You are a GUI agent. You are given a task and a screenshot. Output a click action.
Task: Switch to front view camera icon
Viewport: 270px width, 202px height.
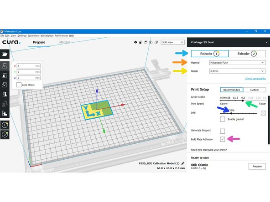tap(140, 42)
